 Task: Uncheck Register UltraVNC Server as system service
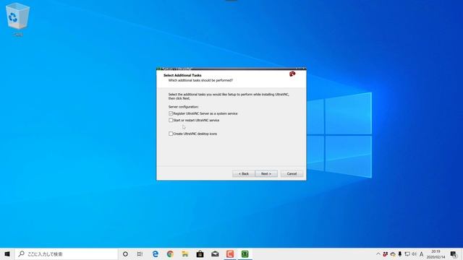[171, 113]
